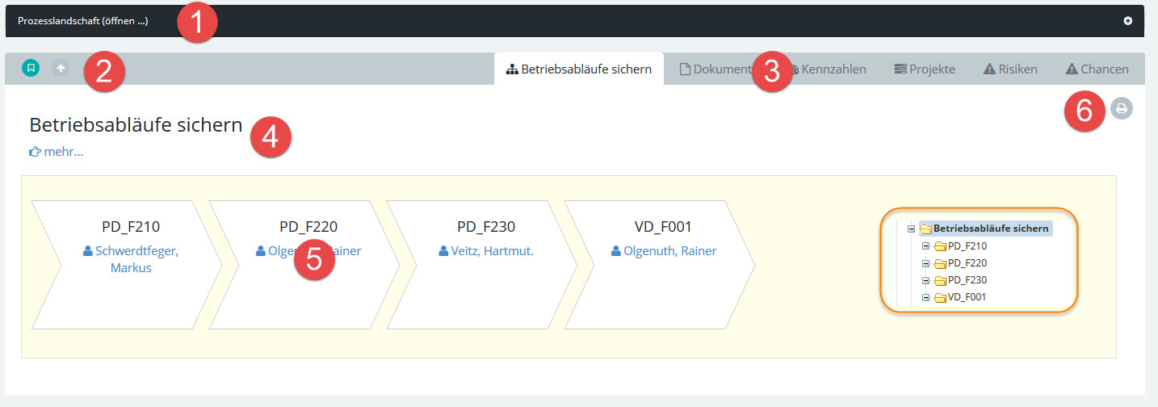The height and width of the screenshot is (407, 1158).
Task: Collapse the Betriebsabläufe sichern tree root
Action: [x=911, y=229]
